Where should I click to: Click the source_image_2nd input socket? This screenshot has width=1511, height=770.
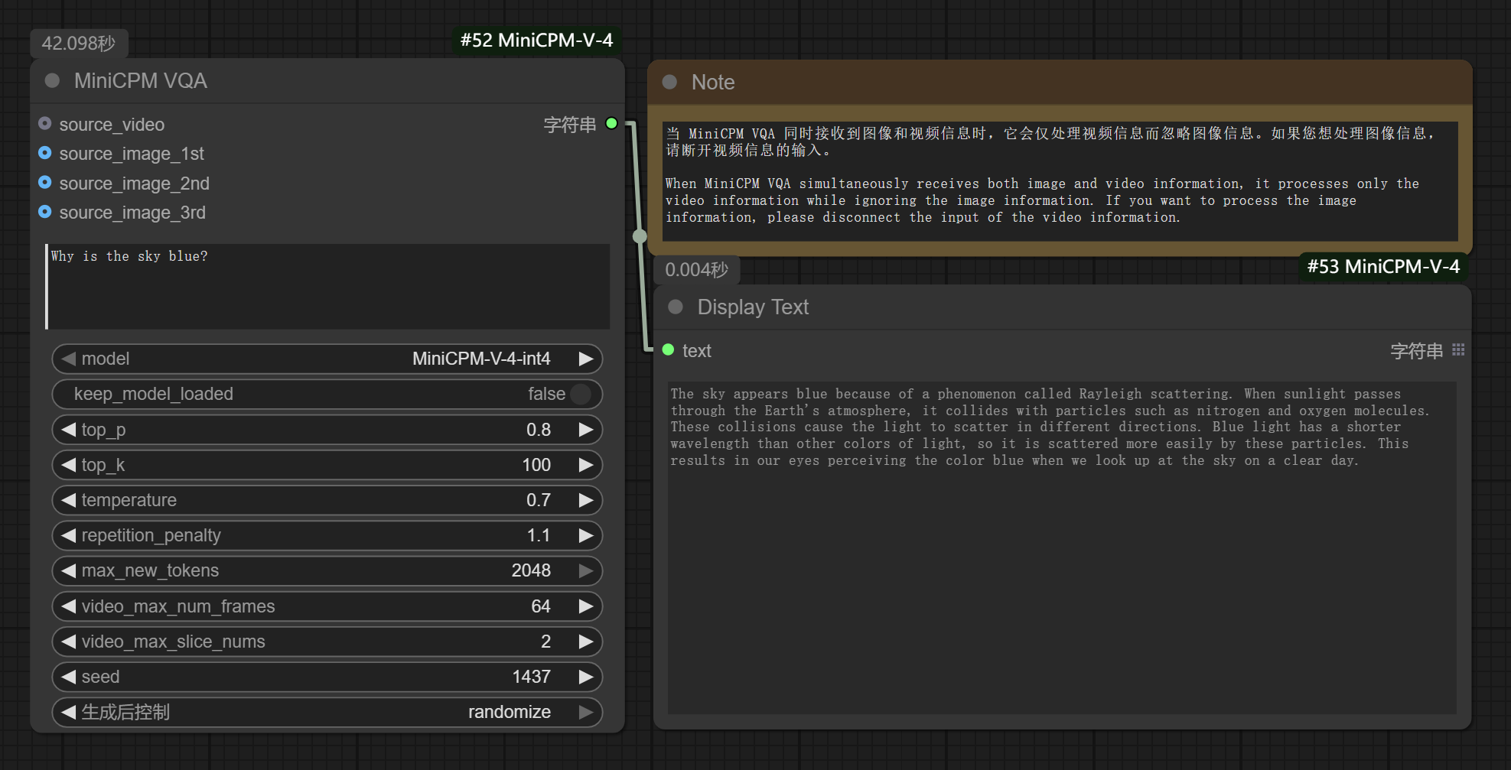(x=45, y=182)
